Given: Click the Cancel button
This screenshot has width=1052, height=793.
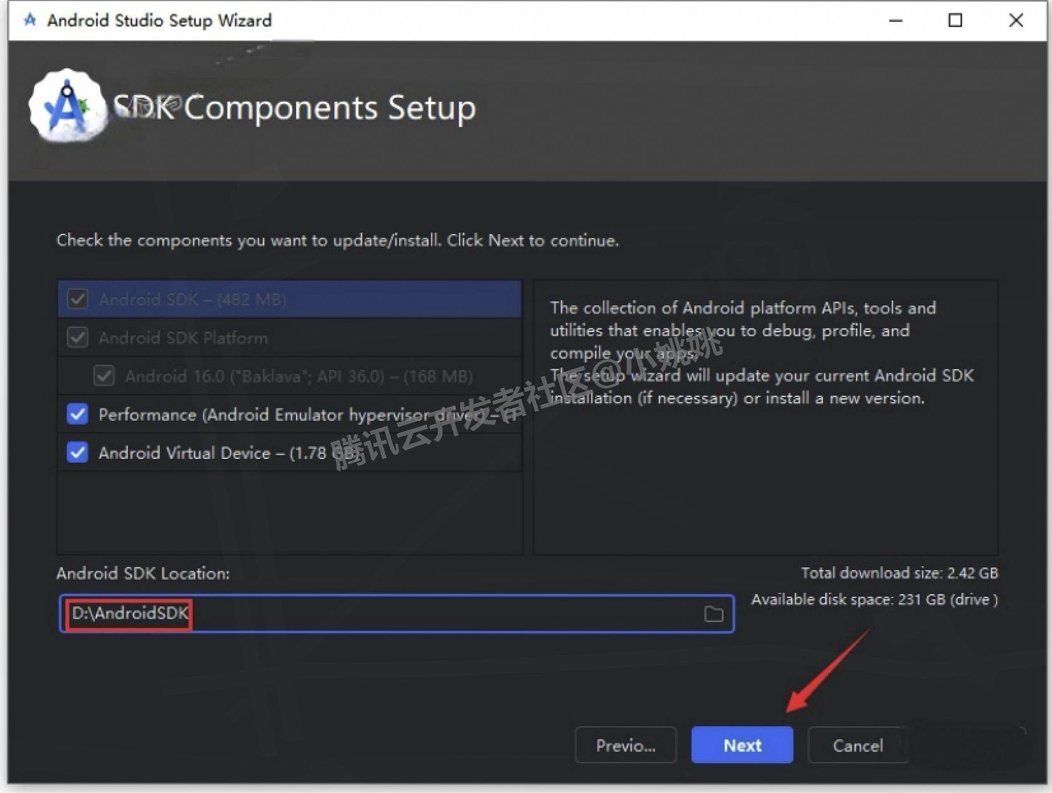Looking at the screenshot, I should click(x=858, y=745).
